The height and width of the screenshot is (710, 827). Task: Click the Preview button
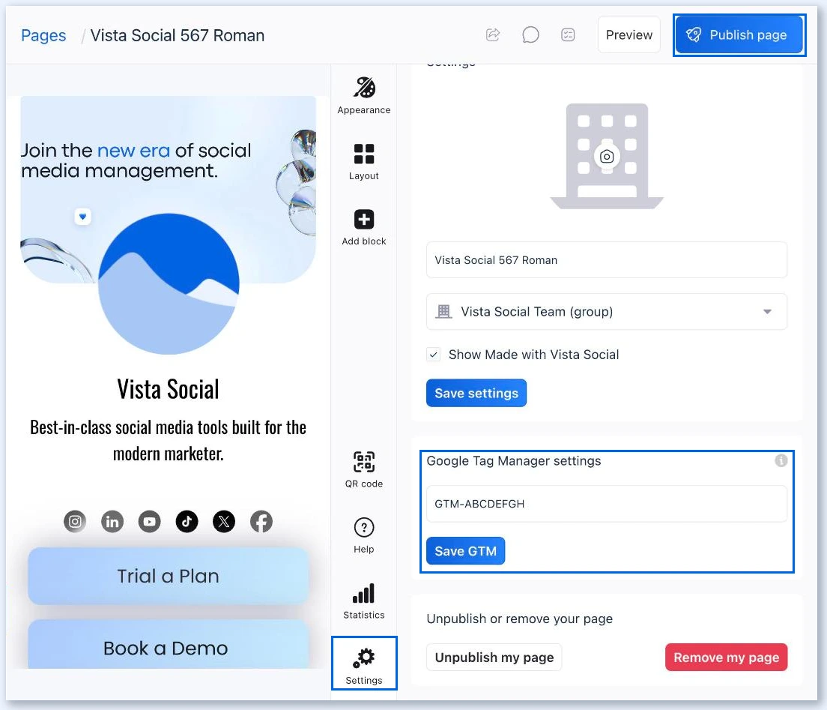(628, 34)
